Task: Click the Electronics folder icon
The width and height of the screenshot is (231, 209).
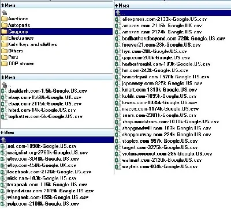Action: tap(4, 38)
